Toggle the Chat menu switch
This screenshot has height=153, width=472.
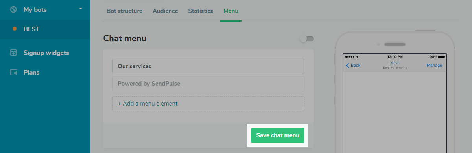307,39
